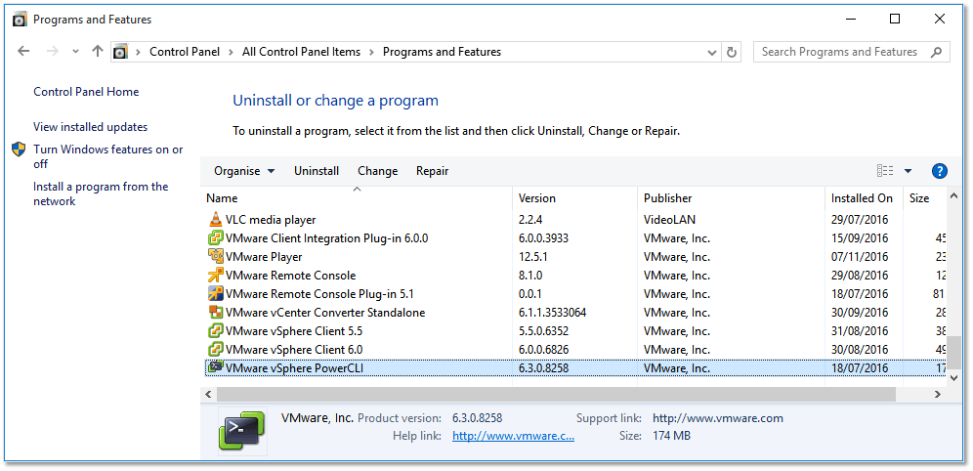This screenshot has width=973, height=471.
Task: Click Uninstall in the toolbar
Action: point(317,171)
